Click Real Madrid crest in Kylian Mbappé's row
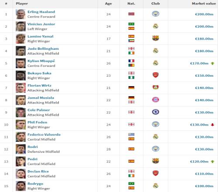 coord(156,63)
